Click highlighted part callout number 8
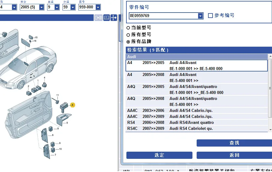 click(x=73, y=105)
